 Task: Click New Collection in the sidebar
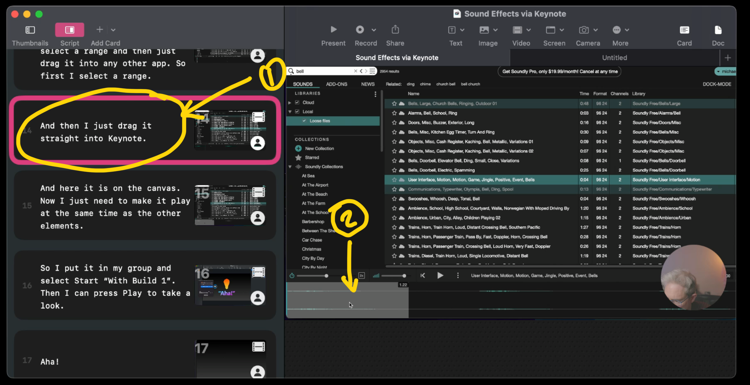pyautogui.click(x=319, y=148)
